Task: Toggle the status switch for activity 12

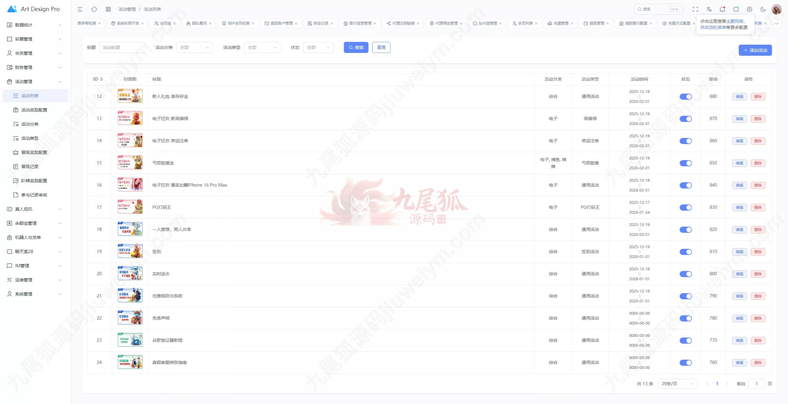Action: tap(685, 97)
